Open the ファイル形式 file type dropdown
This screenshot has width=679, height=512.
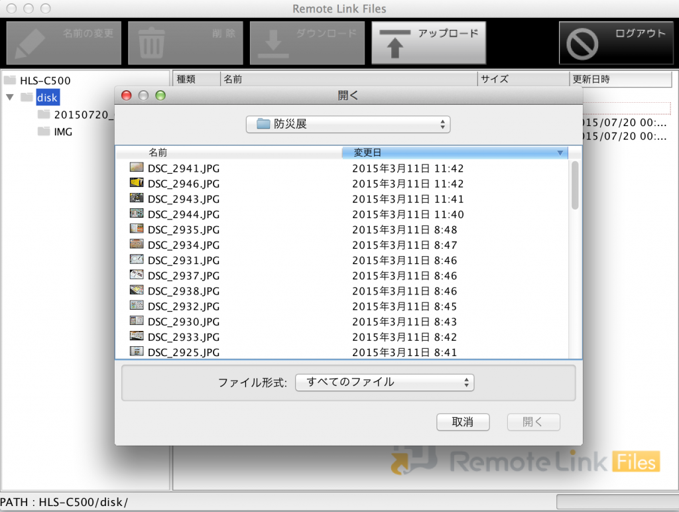(x=385, y=382)
